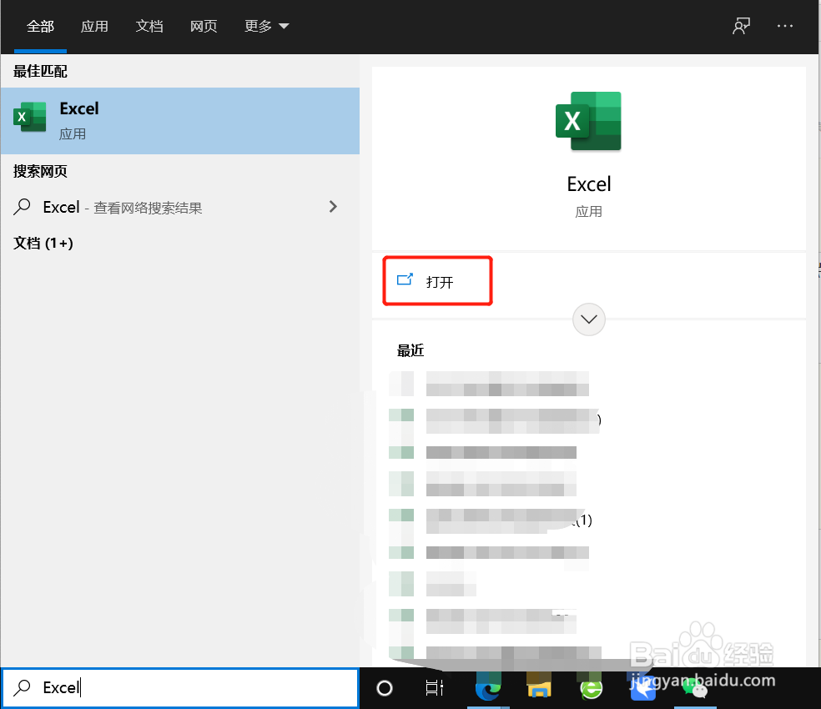Open WeChat from the taskbar
This screenshot has width=821, height=709.
695,688
